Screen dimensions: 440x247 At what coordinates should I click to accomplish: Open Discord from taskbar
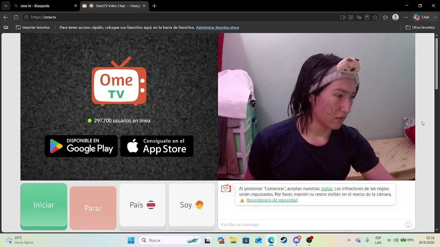tap(297, 240)
